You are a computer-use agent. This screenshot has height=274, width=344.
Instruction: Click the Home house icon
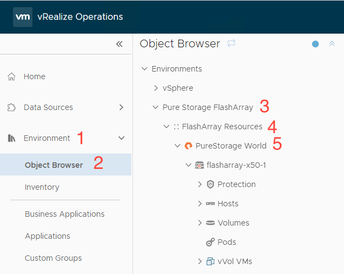click(x=12, y=76)
